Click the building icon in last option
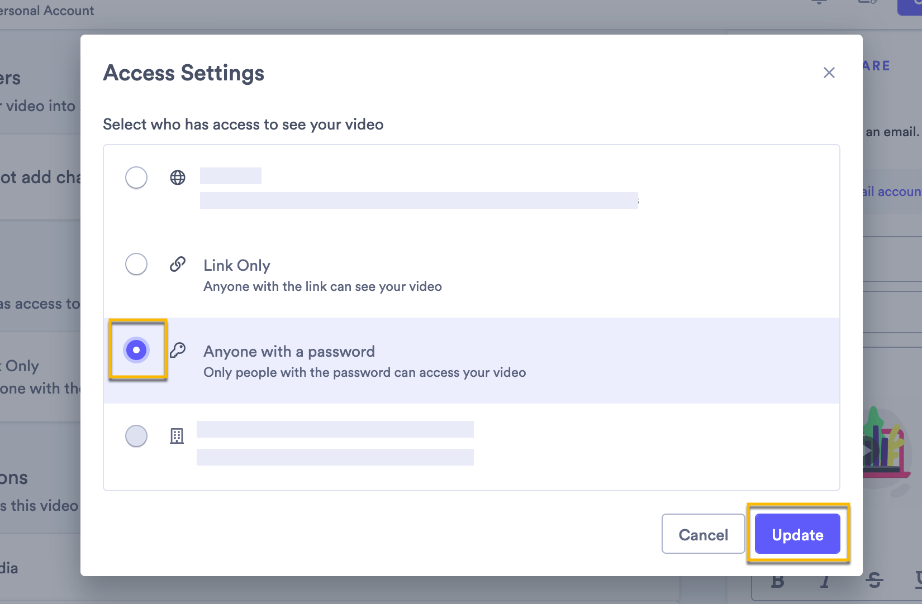Screen dimensions: 922x604 (x=177, y=436)
